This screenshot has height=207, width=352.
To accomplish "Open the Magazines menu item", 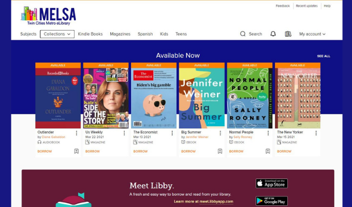I will coord(120,34).
